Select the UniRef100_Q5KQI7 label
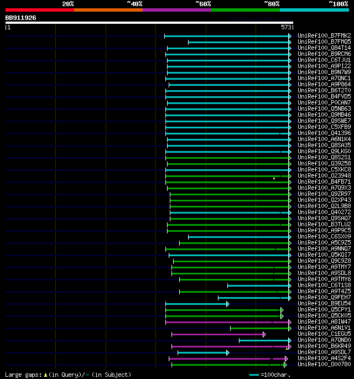354x379 pixels. (324, 255)
